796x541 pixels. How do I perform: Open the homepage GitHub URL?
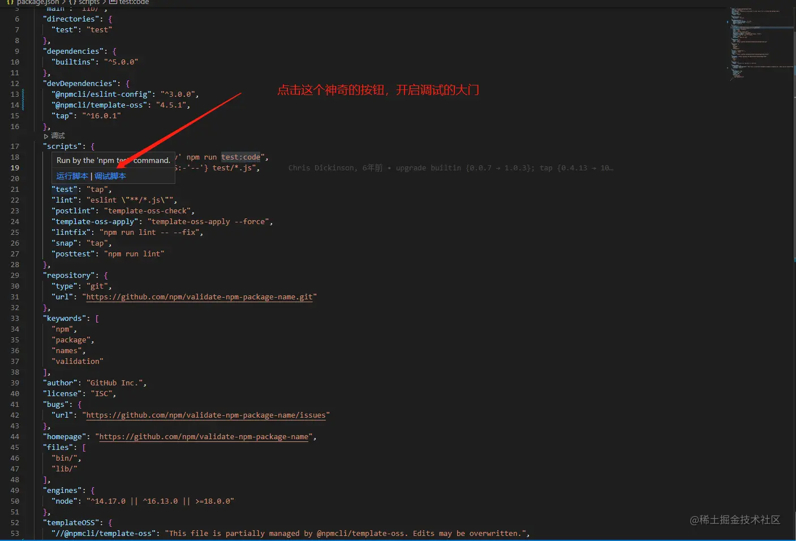coord(204,437)
